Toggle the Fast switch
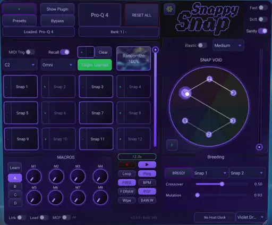 tap(262, 8)
